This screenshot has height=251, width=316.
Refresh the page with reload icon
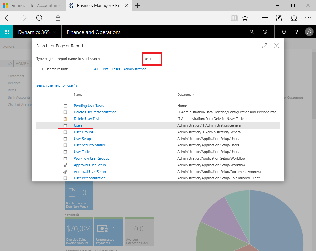(x=39, y=18)
